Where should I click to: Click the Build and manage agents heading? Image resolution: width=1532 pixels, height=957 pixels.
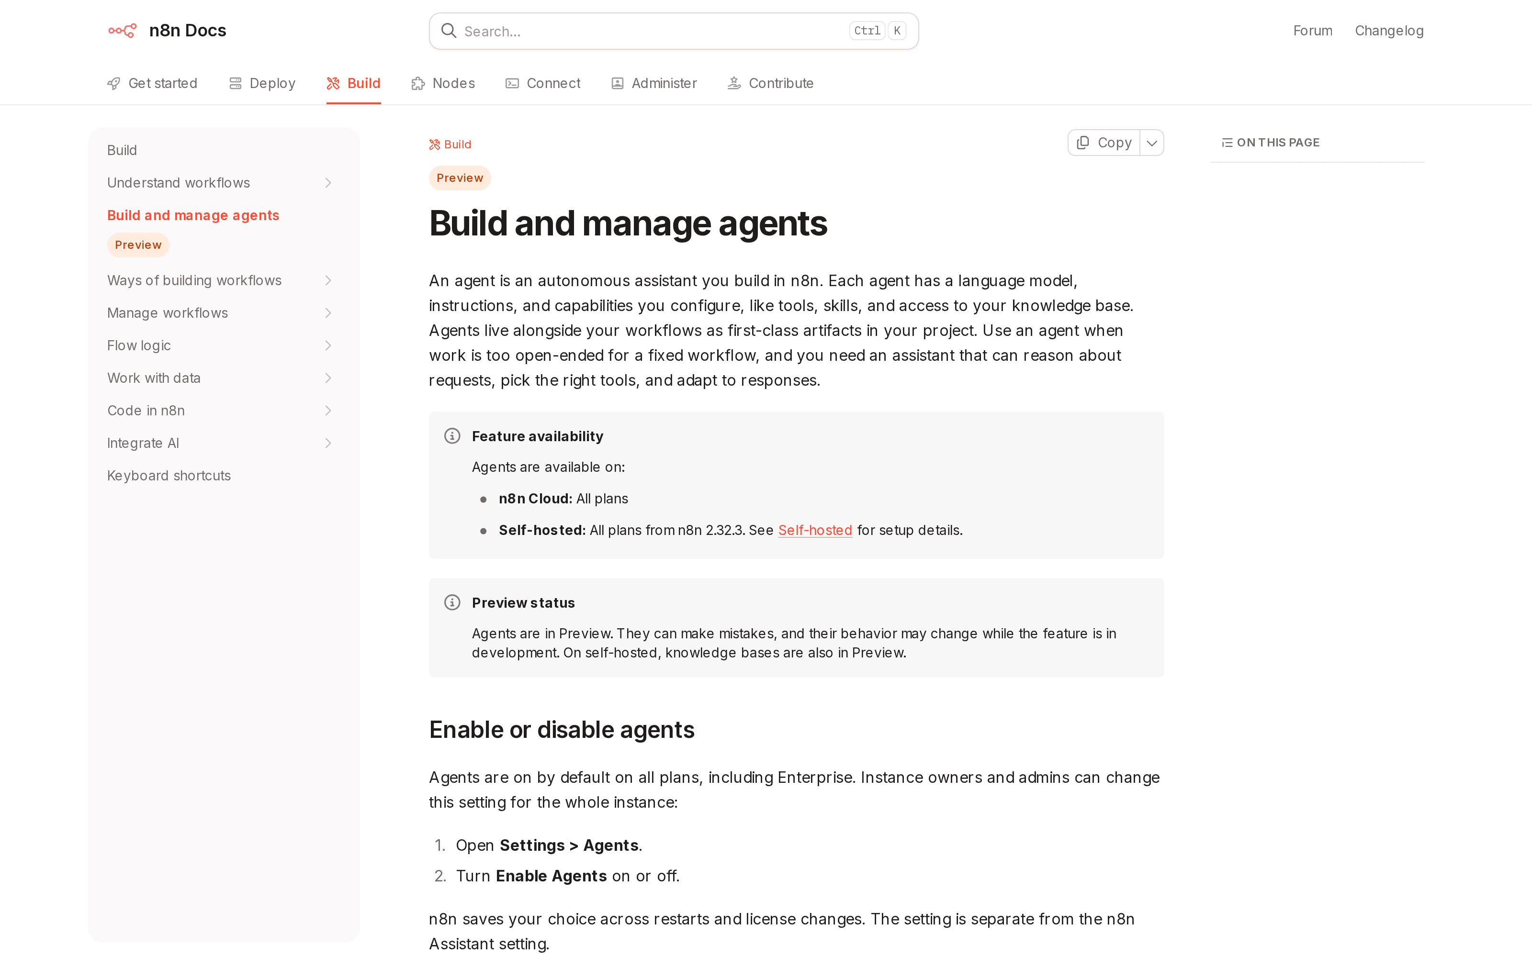point(627,223)
